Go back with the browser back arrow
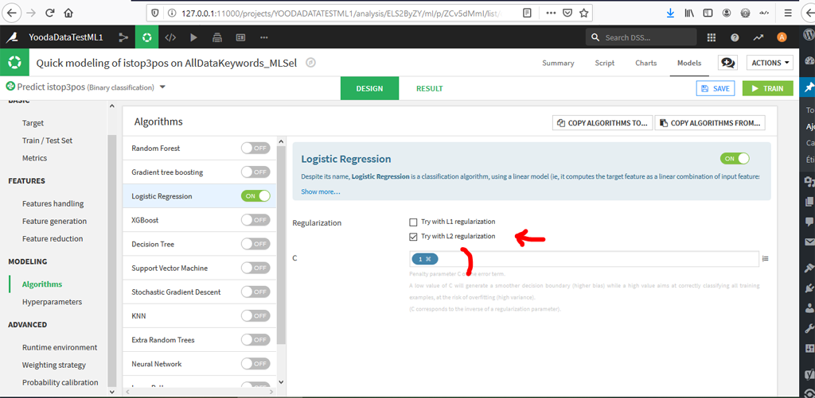This screenshot has width=815, height=398. pyautogui.click(x=11, y=13)
